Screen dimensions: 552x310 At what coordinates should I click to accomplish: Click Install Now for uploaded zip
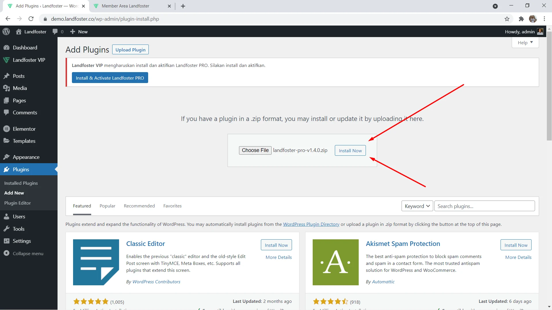click(x=350, y=151)
